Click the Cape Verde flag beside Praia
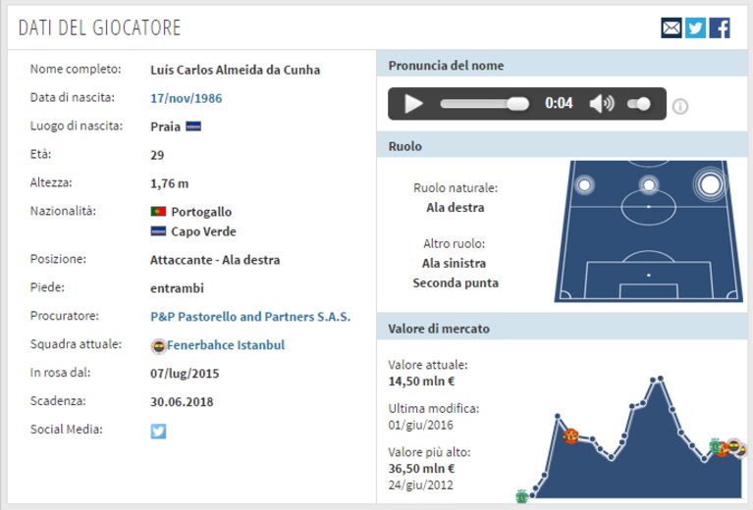The height and width of the screenshot is (510, 753). (x=193, y=127)
